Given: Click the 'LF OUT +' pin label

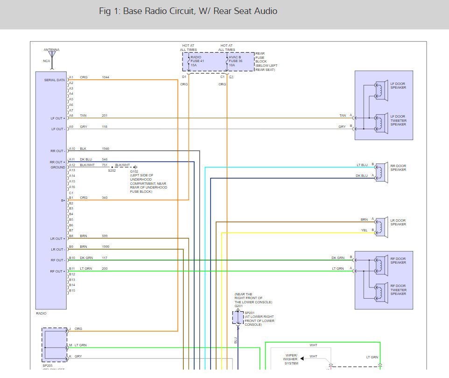Looking at the screenshot, I should point(58,118).
